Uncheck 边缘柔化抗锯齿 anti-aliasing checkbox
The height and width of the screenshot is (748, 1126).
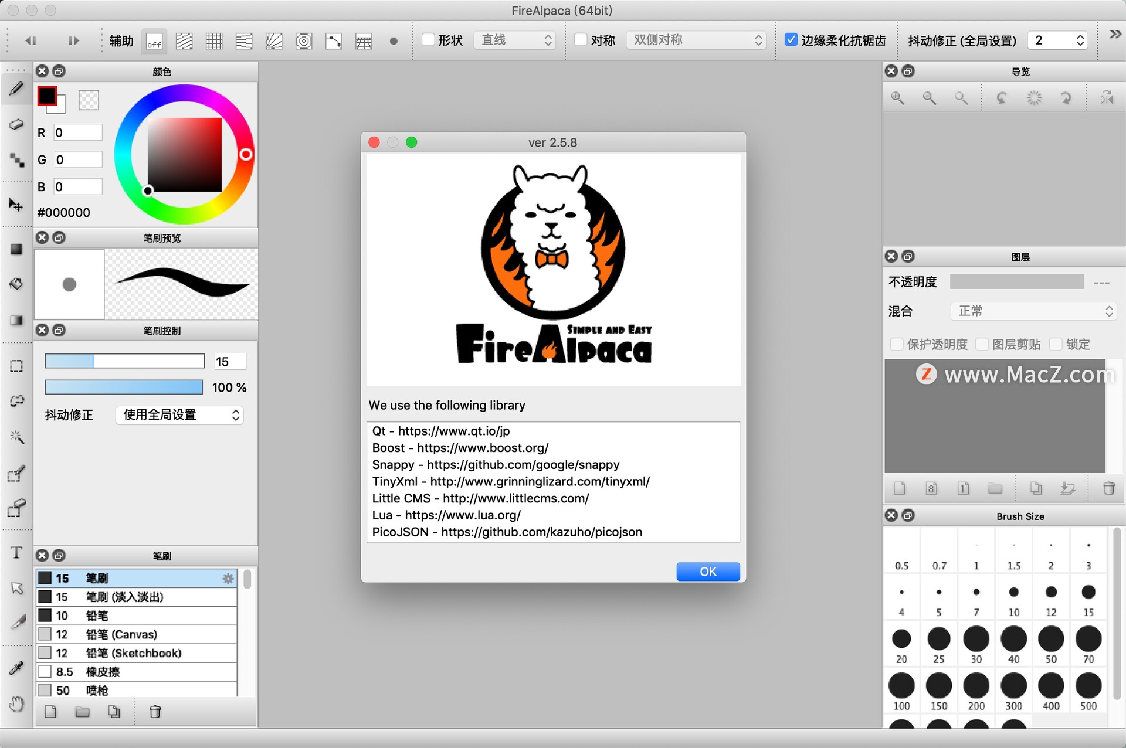(791, 40)
